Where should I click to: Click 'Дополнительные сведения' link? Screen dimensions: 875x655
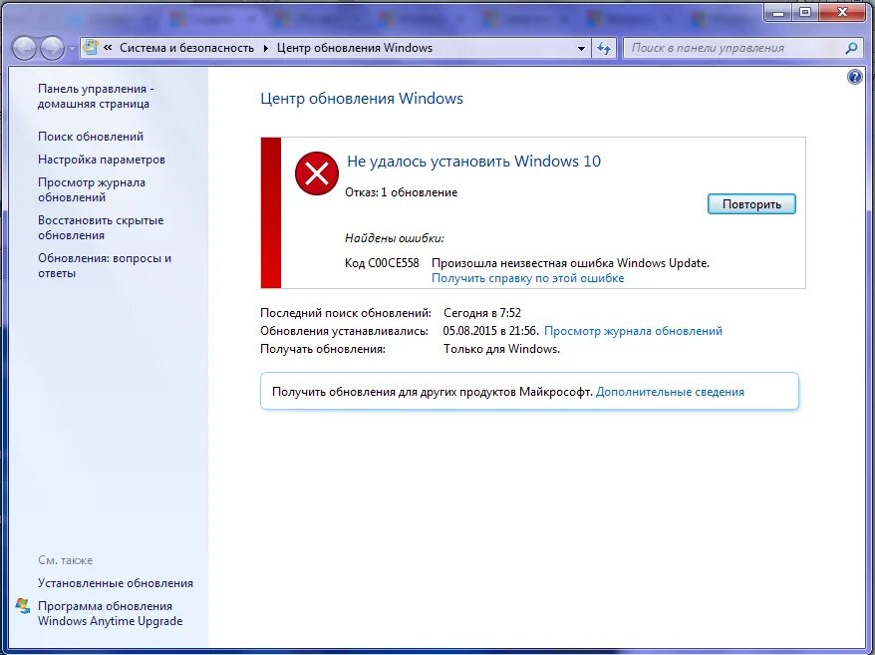tap(670, 392)
